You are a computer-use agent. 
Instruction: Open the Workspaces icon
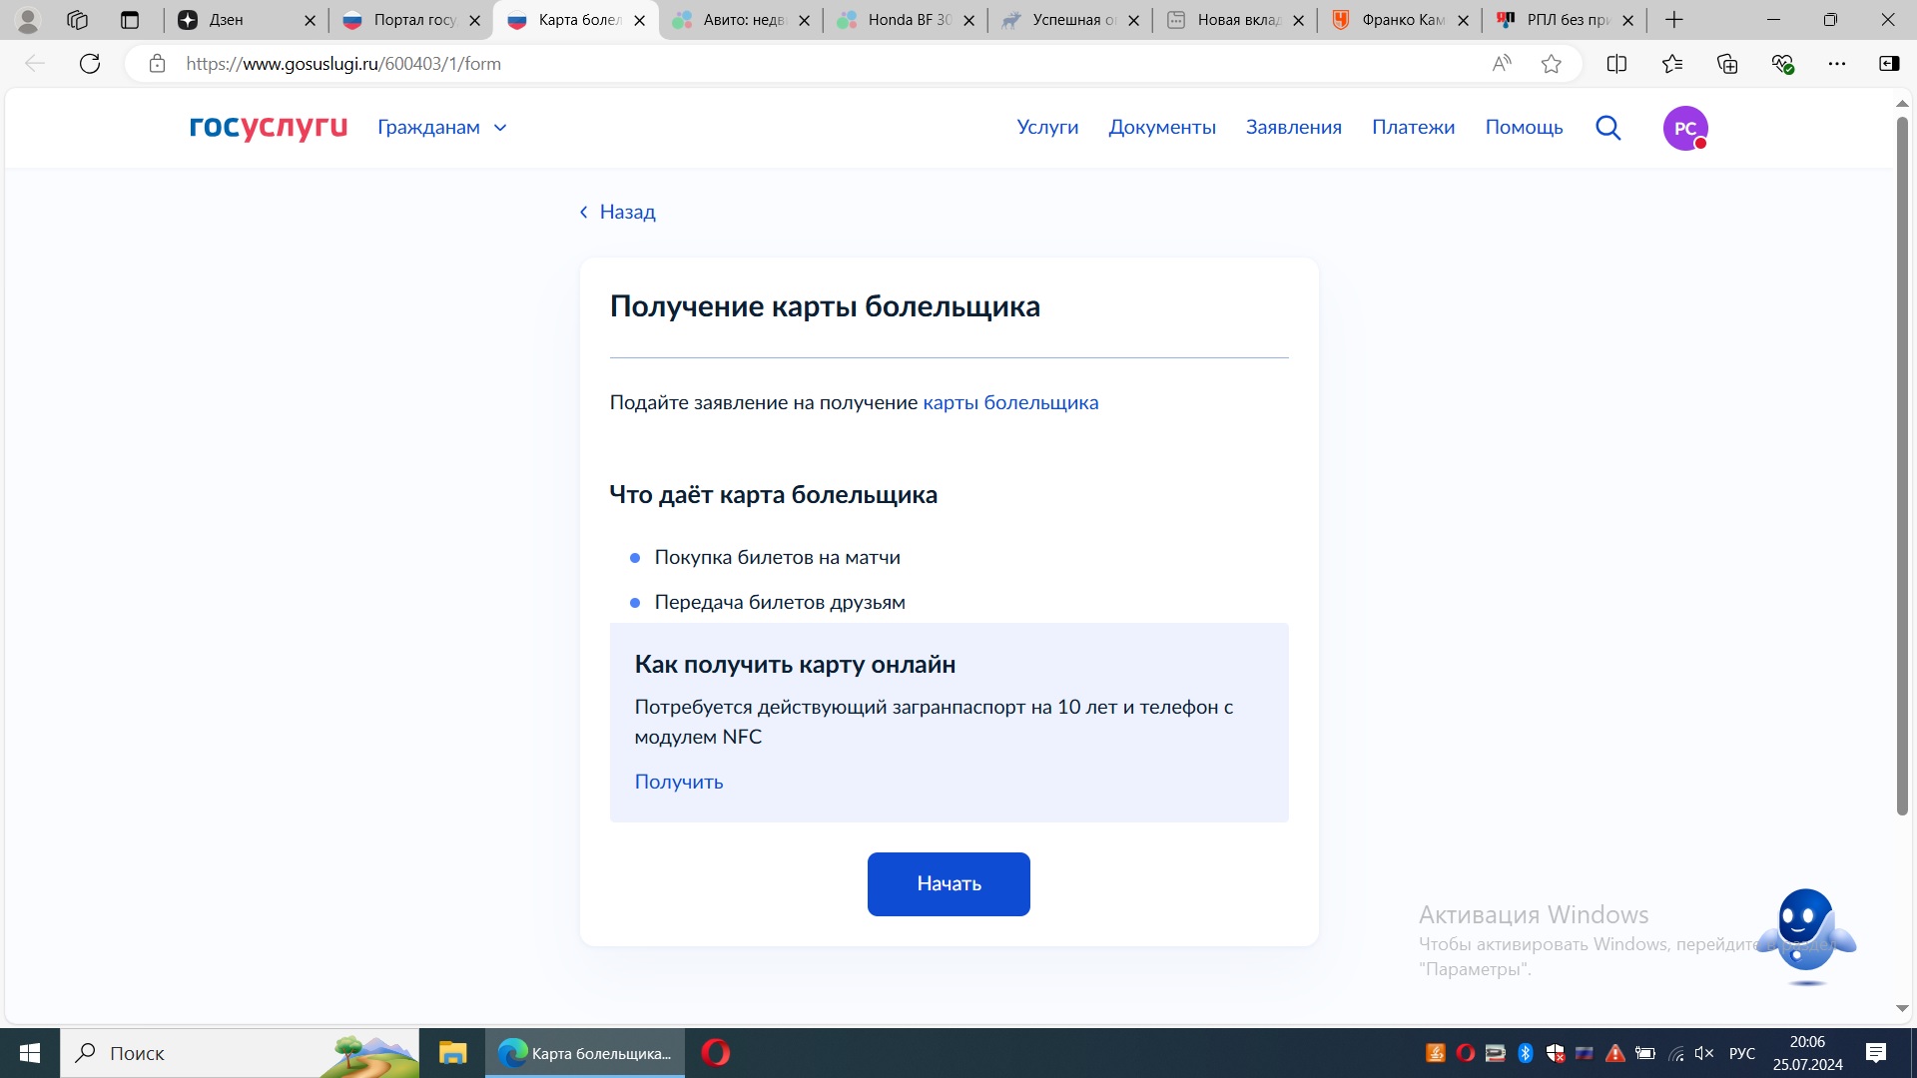78,20
